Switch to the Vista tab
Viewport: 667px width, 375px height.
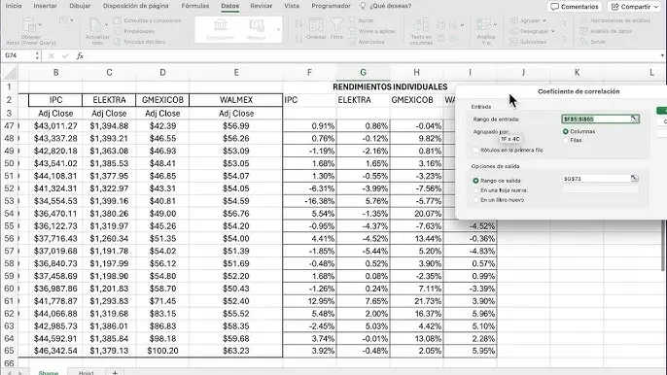(x=292, y=6)
